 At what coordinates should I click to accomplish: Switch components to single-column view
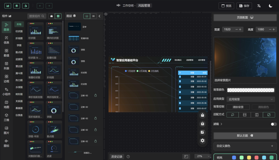tap(52, 16)
